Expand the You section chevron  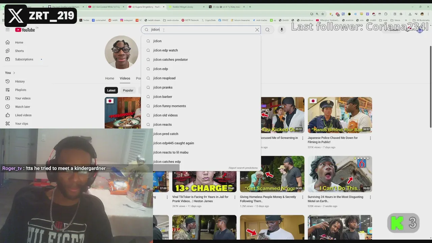point(14,73)
